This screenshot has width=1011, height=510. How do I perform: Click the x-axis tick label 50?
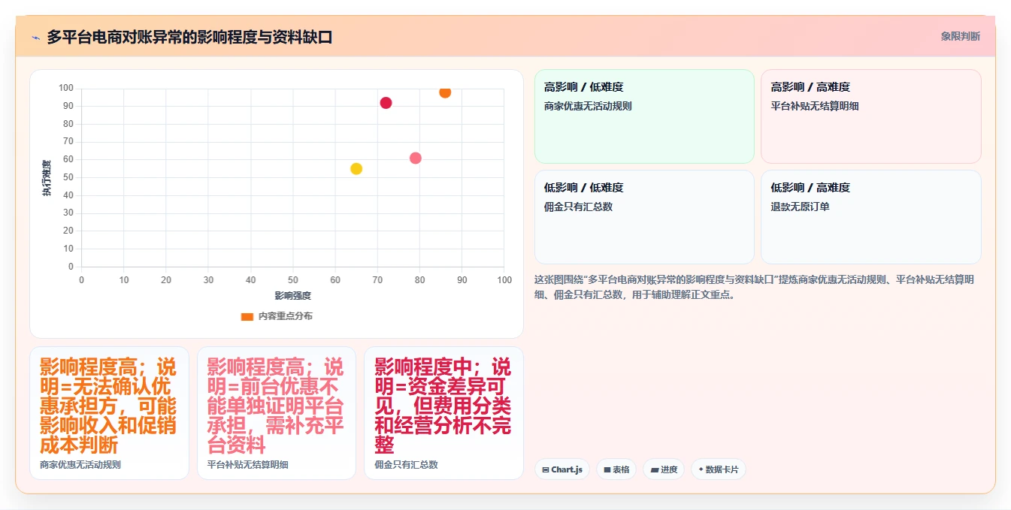click(293, 280)
